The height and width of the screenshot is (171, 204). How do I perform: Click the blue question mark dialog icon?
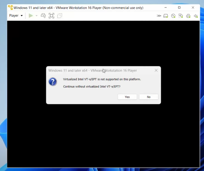coord(53,82)
